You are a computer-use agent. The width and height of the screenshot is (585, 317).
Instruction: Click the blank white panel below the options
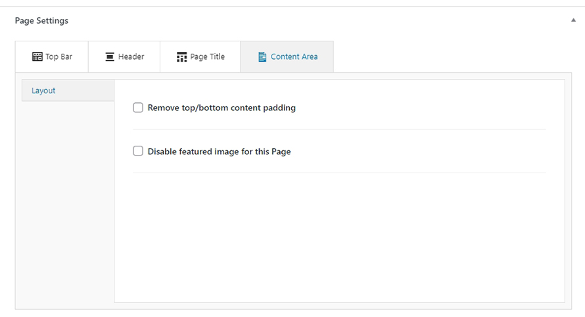click(340, 238)
